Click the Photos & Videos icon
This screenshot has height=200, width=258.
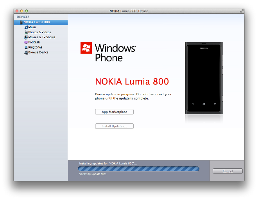[x=26, y=32]
